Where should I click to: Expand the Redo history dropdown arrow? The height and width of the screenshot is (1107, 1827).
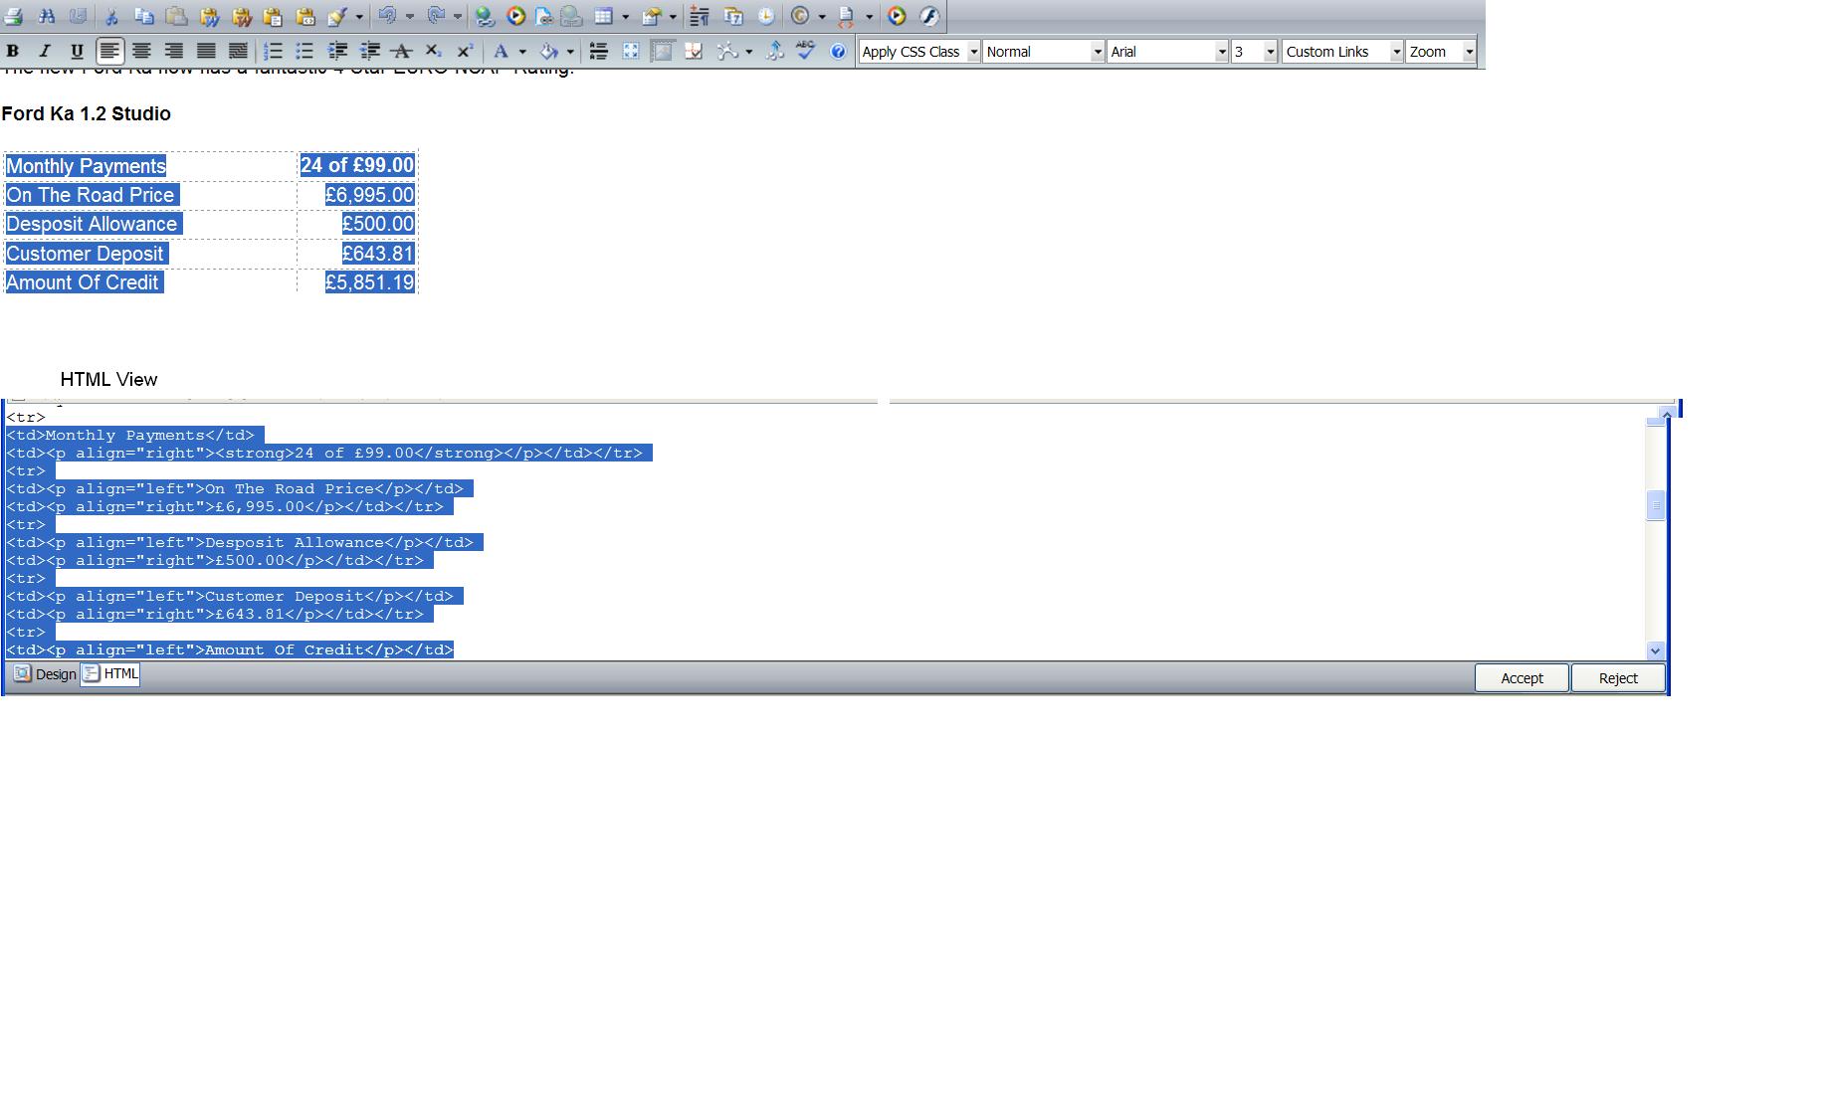(458, 16)
